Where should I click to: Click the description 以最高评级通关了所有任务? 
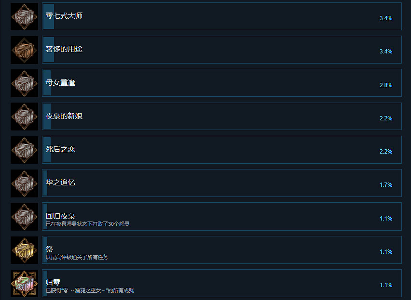pos(77,257)
